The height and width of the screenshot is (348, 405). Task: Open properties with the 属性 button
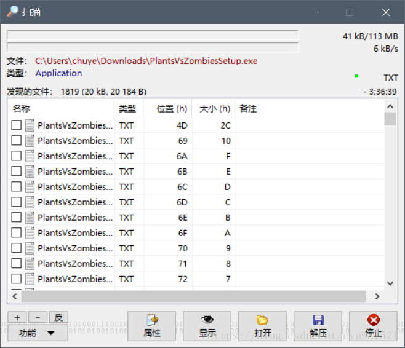tap(152, 326)
